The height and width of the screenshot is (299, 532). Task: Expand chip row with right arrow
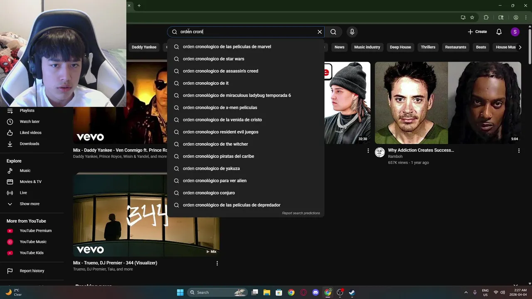[x=520, y=47]
